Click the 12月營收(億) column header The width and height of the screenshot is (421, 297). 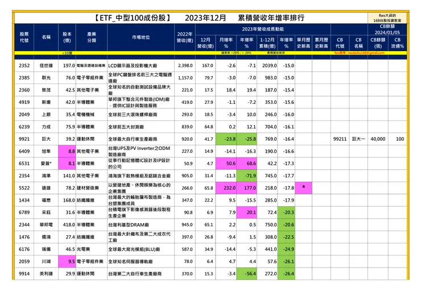[205, 43]
